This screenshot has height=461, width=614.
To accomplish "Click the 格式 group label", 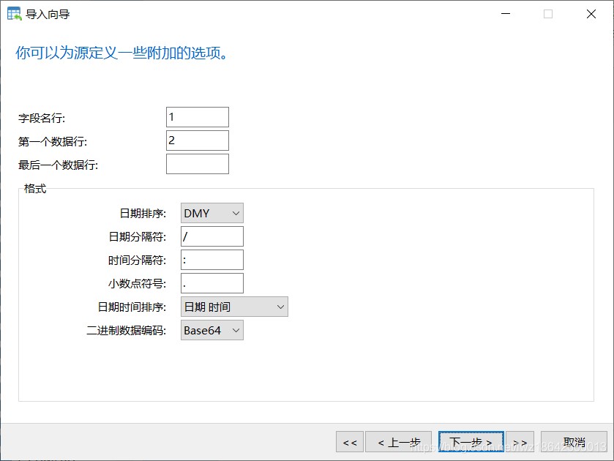I will click(x=35, y=188).
